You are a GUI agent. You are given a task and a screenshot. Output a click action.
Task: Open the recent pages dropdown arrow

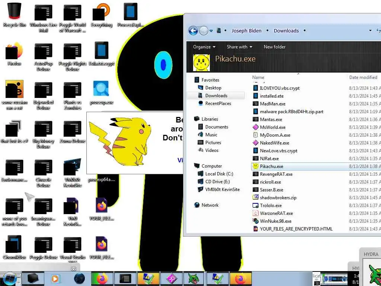coord(211,31)
